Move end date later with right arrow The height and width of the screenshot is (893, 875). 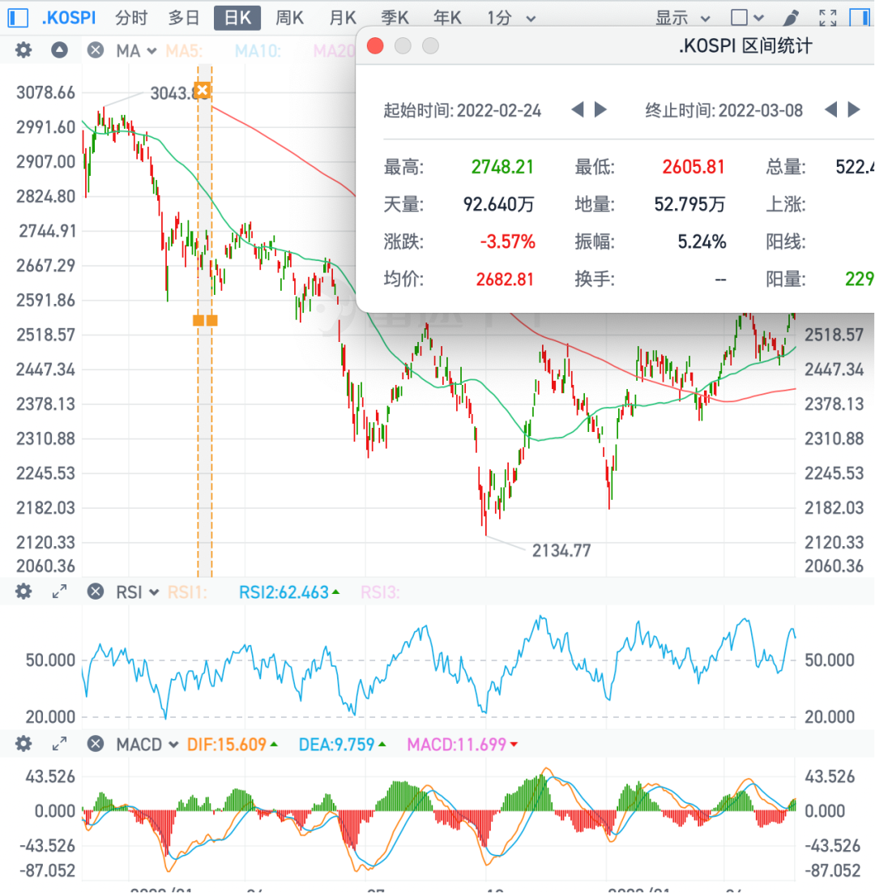(x=854, y=109)
